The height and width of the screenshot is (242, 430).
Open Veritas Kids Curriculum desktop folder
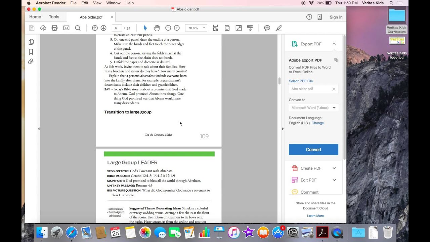coord(397,21)
